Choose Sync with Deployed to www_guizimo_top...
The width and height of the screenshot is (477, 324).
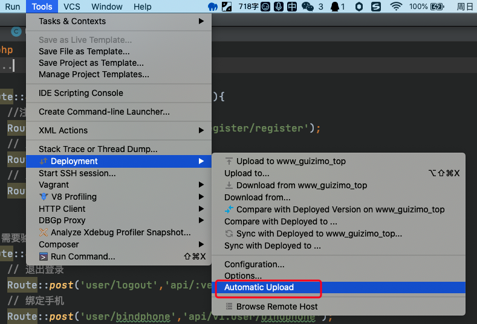[339, 233]
